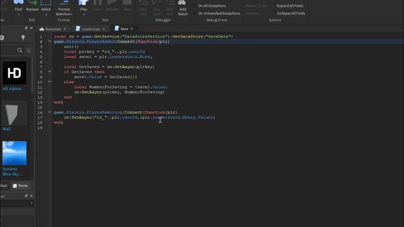
Task: Click the Toolbox vertical scrollbar
Action: pyautogui.click(x=32, y=75)
